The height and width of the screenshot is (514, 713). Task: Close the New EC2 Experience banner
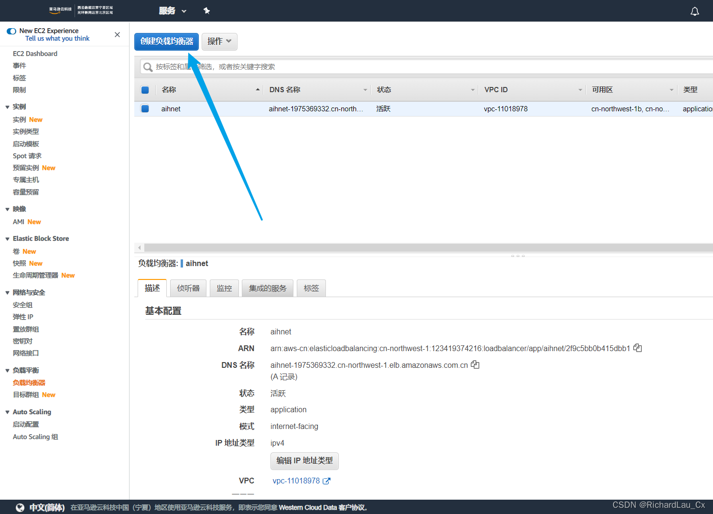[x=117, y=34]
